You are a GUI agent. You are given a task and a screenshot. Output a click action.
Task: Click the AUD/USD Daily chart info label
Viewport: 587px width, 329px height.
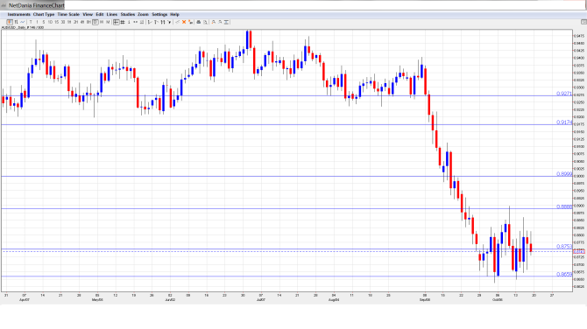pyautogui.click(x=23, y=28)
